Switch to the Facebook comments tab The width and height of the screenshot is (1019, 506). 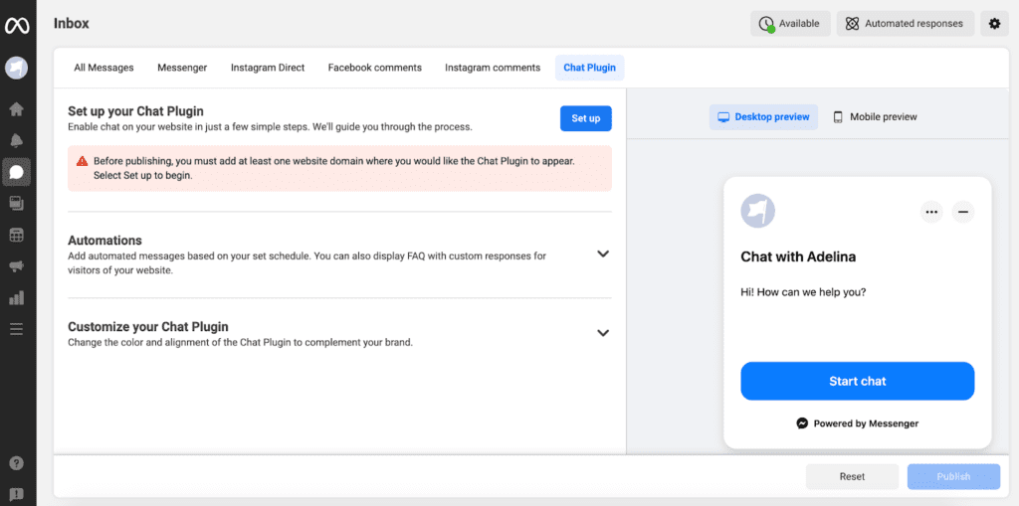point(375,68)
